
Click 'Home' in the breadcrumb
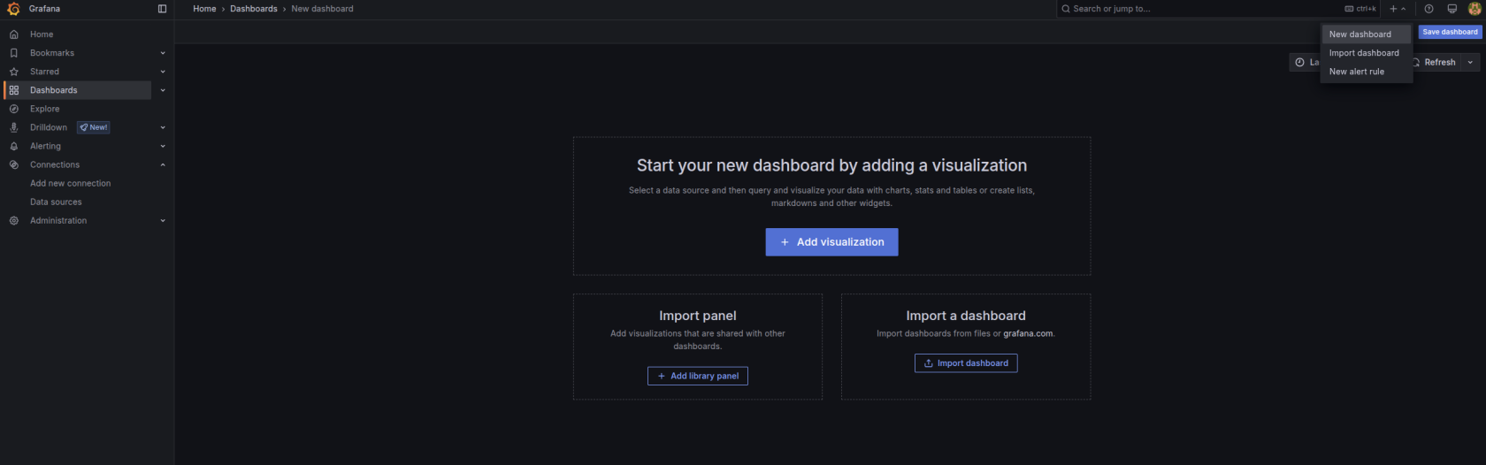click(204, 9)
